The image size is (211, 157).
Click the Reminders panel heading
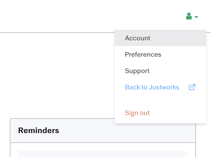coord(39,130)
